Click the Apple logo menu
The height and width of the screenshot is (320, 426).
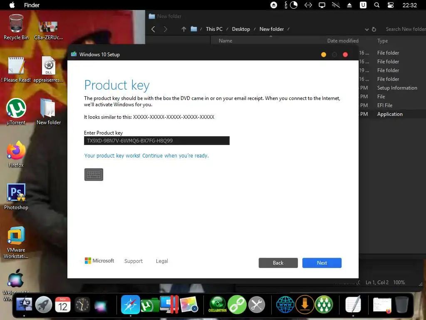click(12, 5)
